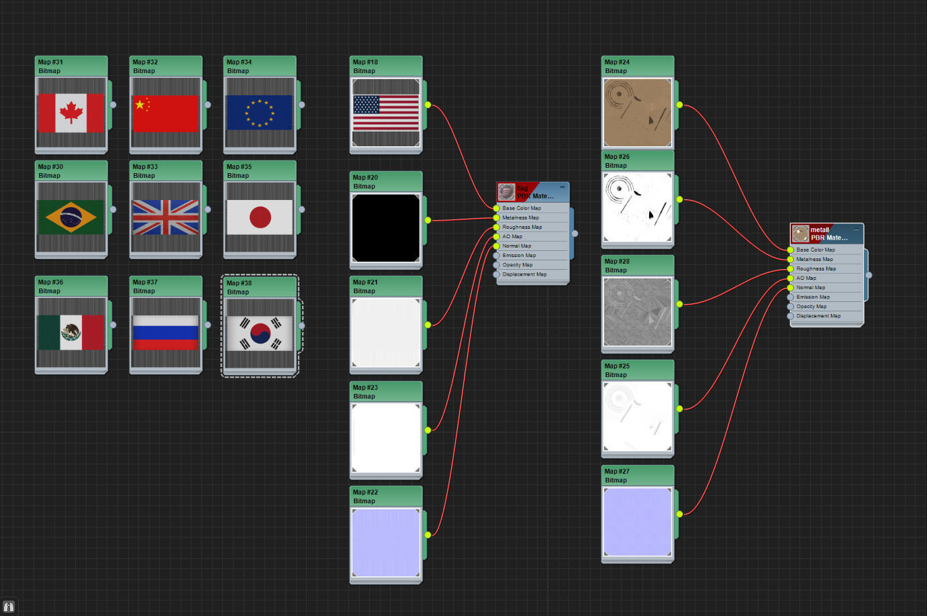Image resolution: width=927 pixels, height=616 pixels.
Task: Open the metall material preview sphere icon
Action: click(800, 234)
